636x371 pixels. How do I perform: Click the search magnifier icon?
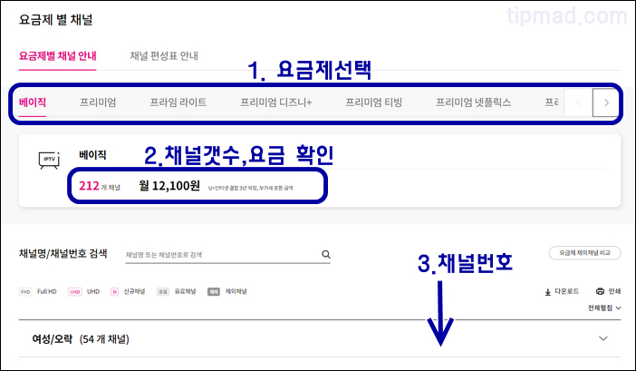(x=326, y=255)
